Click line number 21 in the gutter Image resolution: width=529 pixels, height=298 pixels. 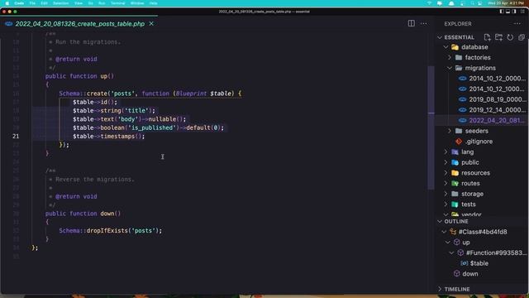16,136
